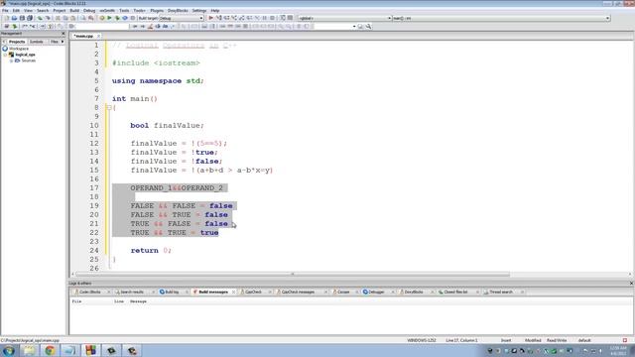Switch to the Search results tab
Viewport: 635px width, 357px height.
(x=132, y=292)
